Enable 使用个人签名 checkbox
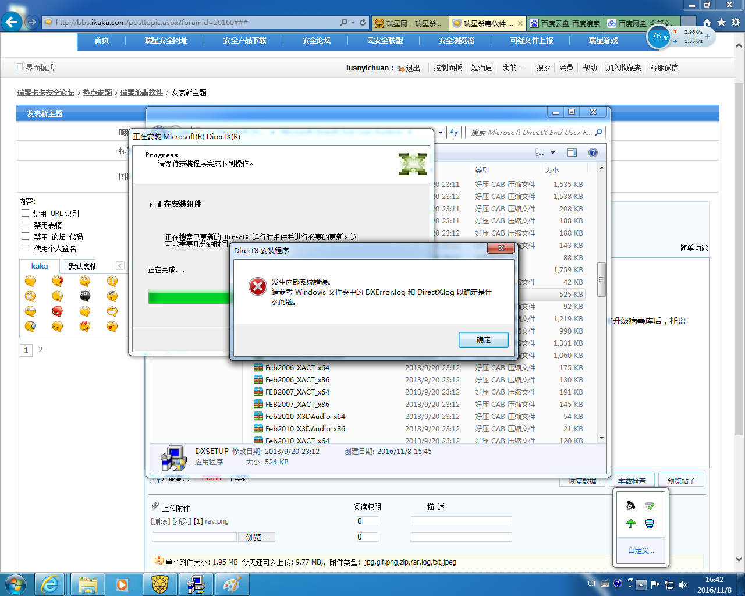 coord(25,248)
